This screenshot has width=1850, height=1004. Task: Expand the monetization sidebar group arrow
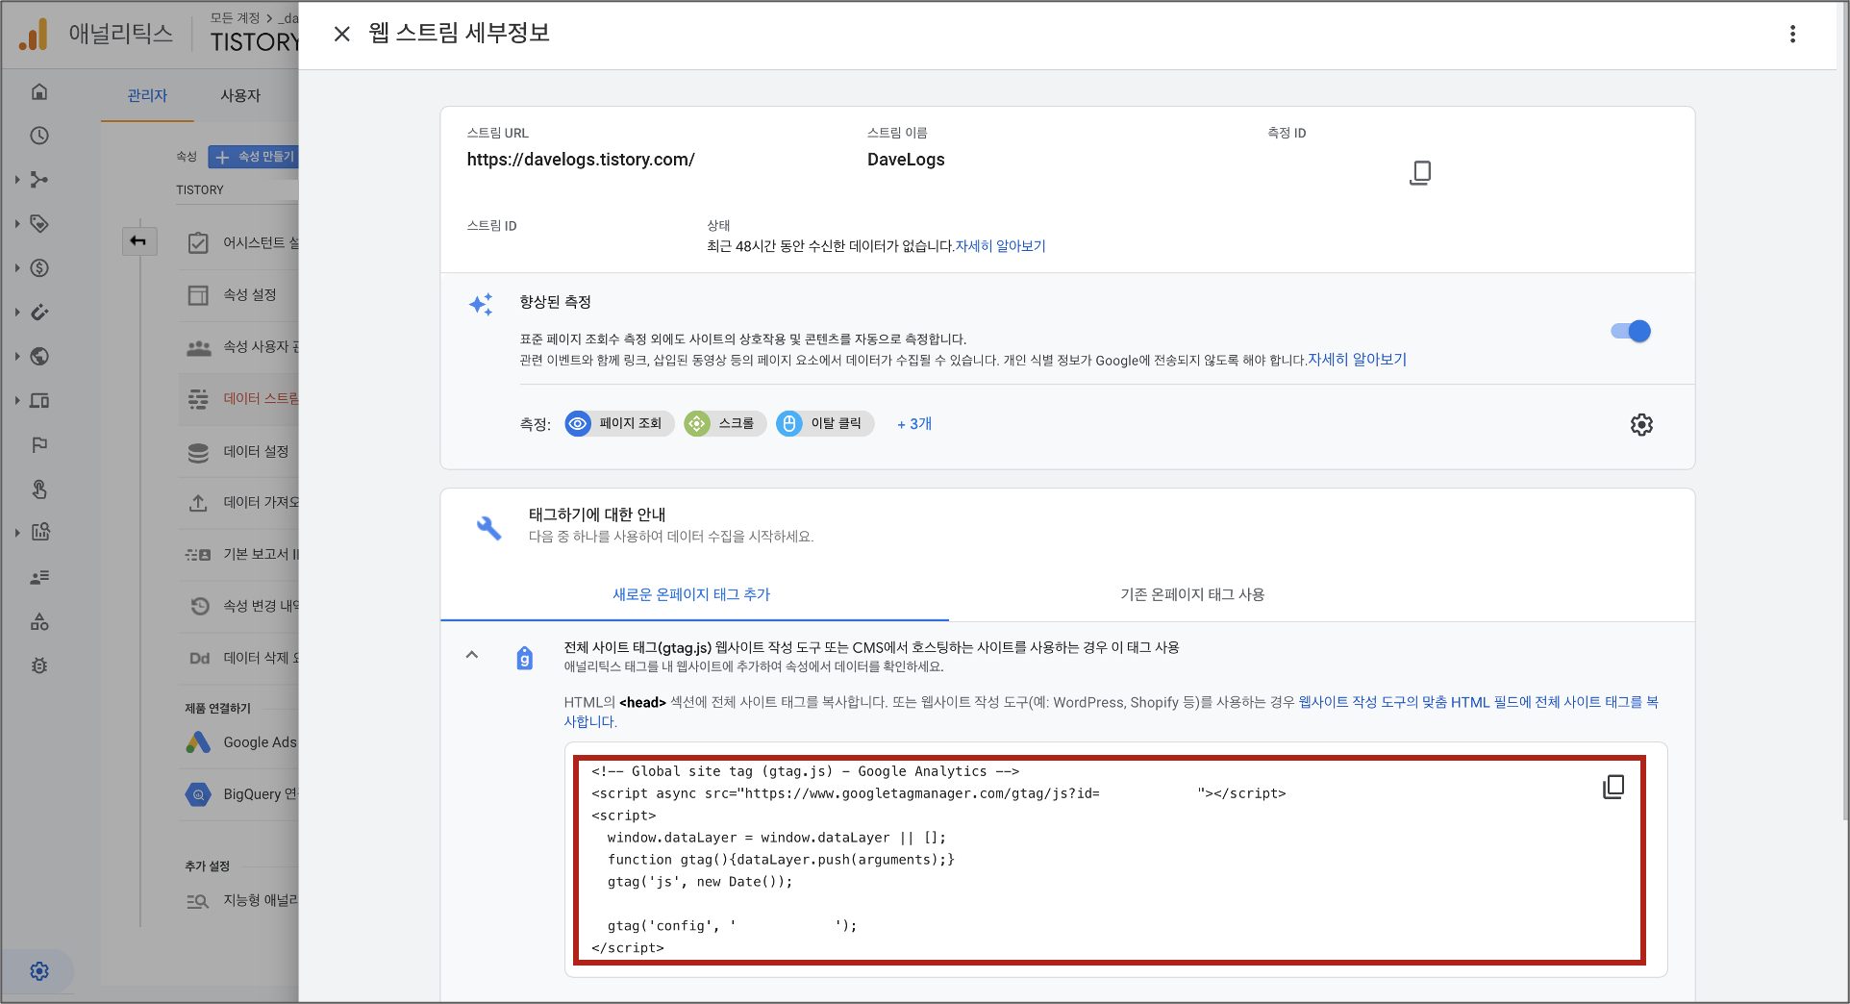(x=16, y=268)
